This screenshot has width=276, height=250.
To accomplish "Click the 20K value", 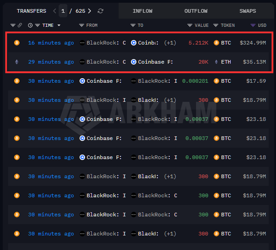I will pyautogui.click(x=203, y=62).
